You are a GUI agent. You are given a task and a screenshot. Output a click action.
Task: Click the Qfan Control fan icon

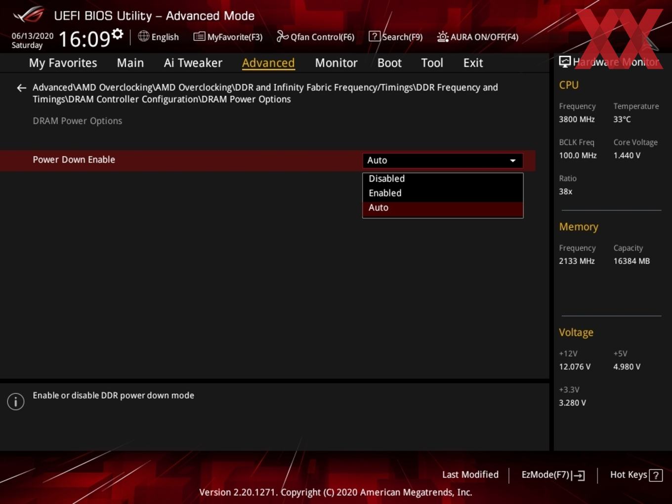(282, 36)
